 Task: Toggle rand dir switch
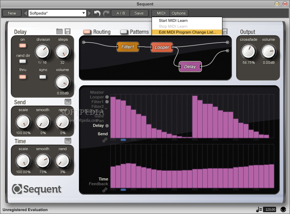click(23, 62)
